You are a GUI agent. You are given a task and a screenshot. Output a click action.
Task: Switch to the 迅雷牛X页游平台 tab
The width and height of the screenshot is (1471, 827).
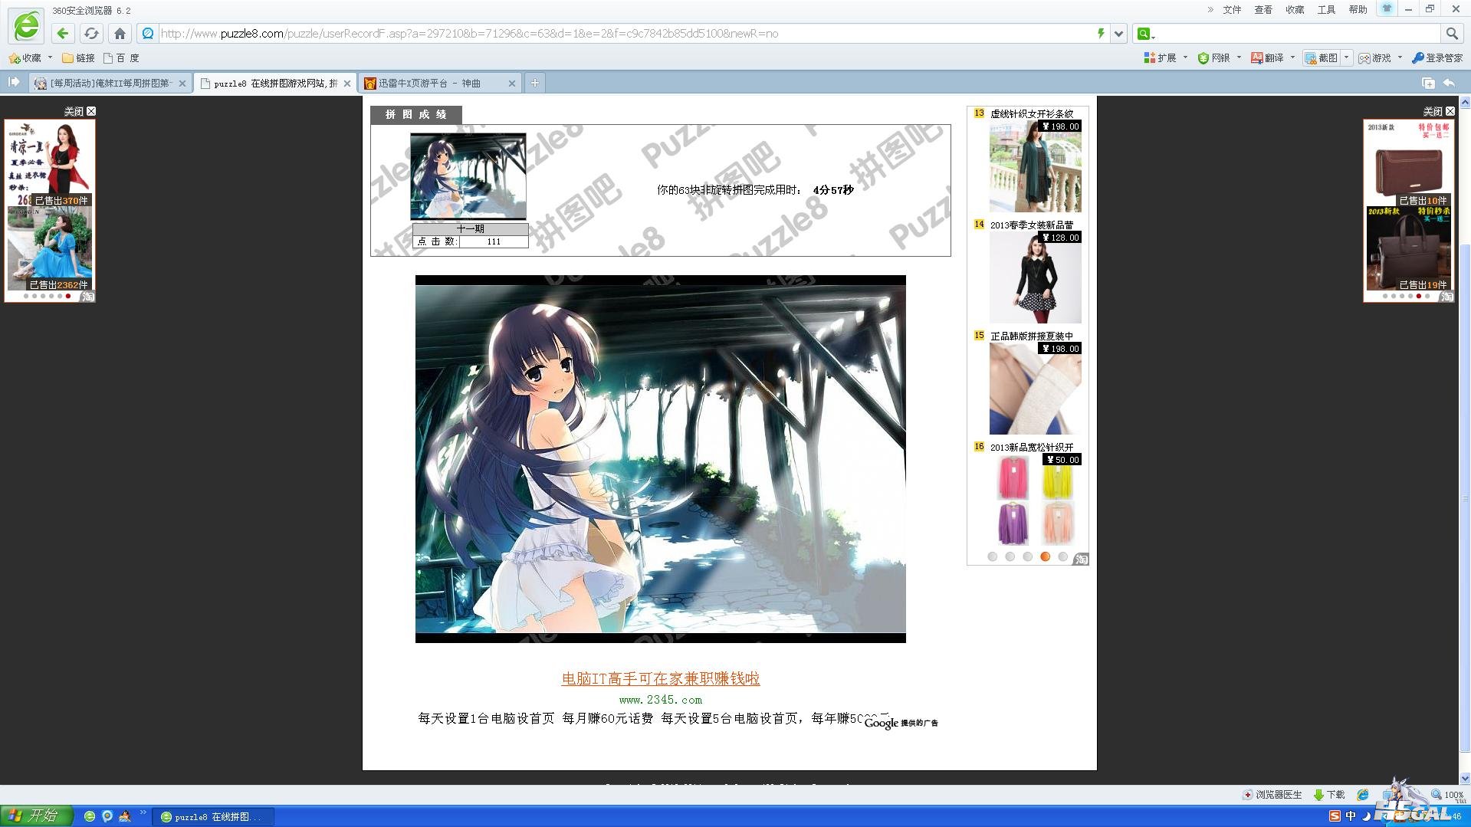coord(429,84)
